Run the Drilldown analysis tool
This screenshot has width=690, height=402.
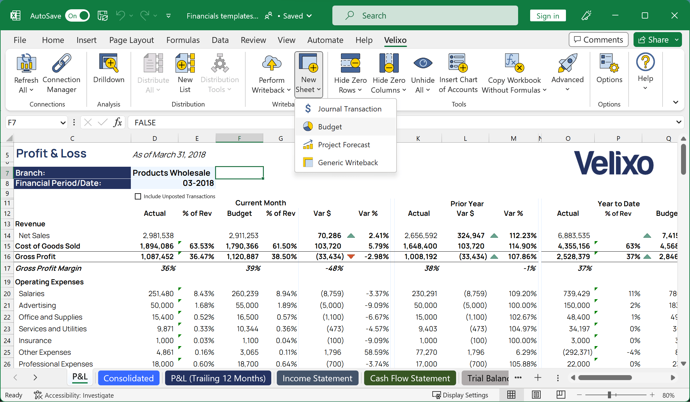[x=109, y=69]
